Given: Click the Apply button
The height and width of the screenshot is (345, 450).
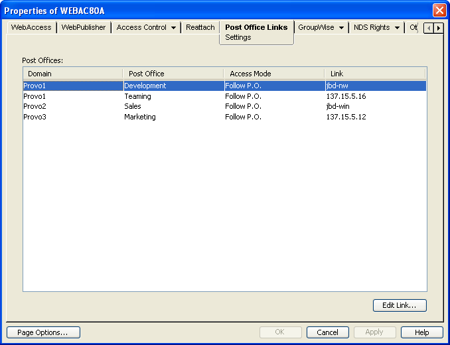Looking at the screenshot, I should coord(374,332).
